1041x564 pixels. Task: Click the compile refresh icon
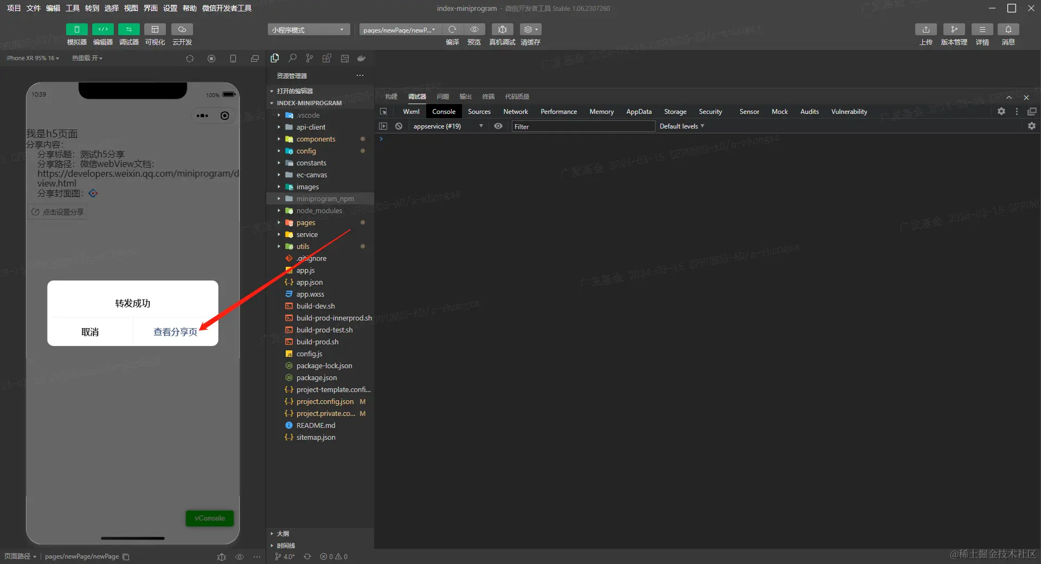(452, 29)
